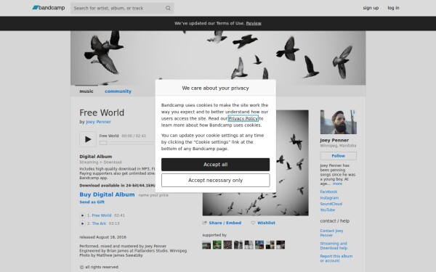Screen dimensions: 436x272
Task: Click the Free World album title
Action: pos(102,112)
